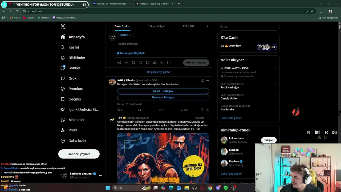Open the Herkes audience dropdown
The height and width of the screenshot is (192, 341).
point(126,35)
